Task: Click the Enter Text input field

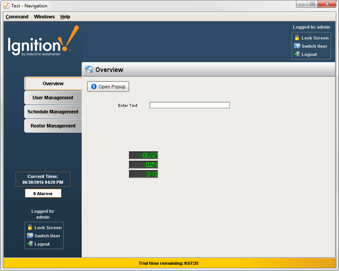Action: tap(189, 105)
